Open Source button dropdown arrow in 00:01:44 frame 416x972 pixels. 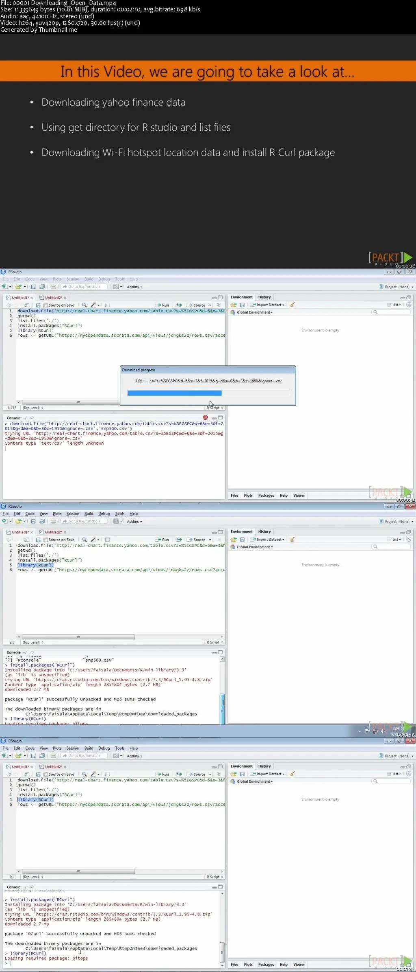210,774
